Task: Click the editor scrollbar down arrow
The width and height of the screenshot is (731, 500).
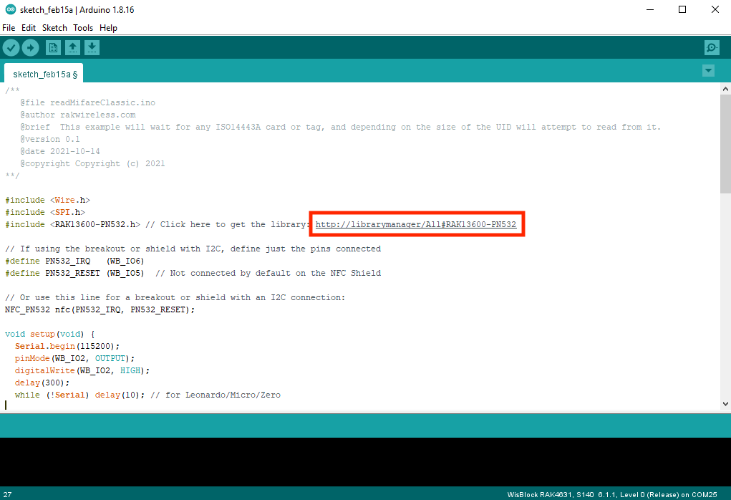Action: 725,405
